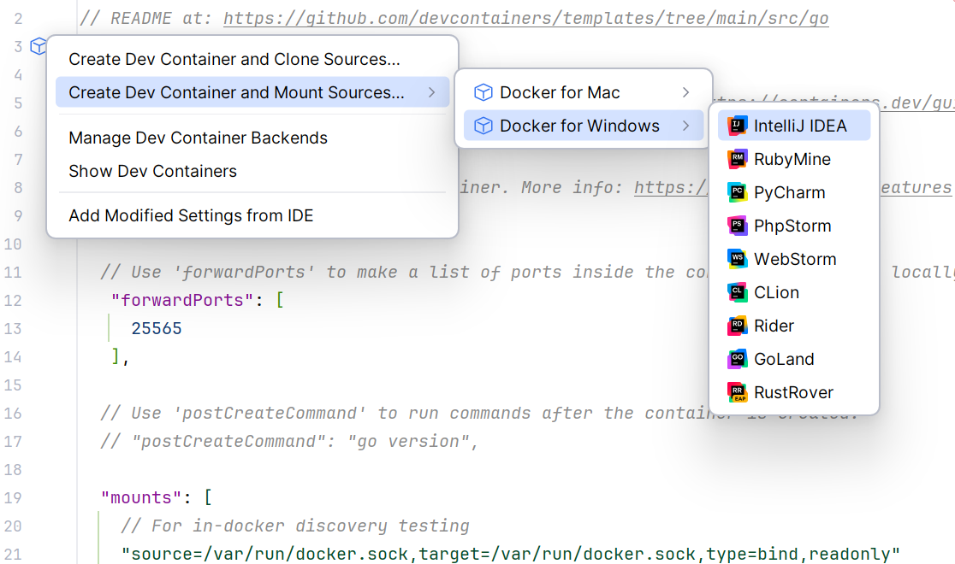Expand the Docker for Windows submenu arrow
Screen dimensions: 955x564
coord(685,126)
